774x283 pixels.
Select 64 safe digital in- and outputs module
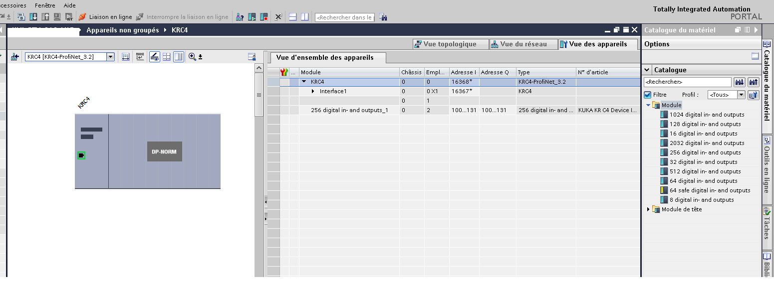point(710,190)
